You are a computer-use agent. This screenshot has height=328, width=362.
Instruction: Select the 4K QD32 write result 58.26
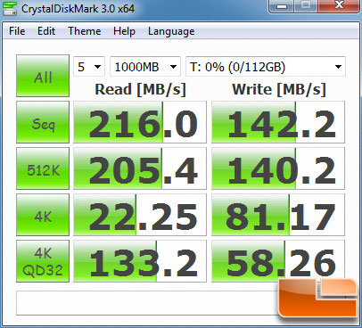tap(278, 261)
